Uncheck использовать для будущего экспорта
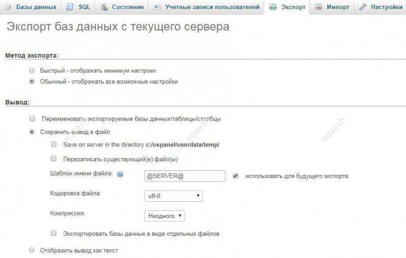406x258 pixels. (x=235, y=176)
